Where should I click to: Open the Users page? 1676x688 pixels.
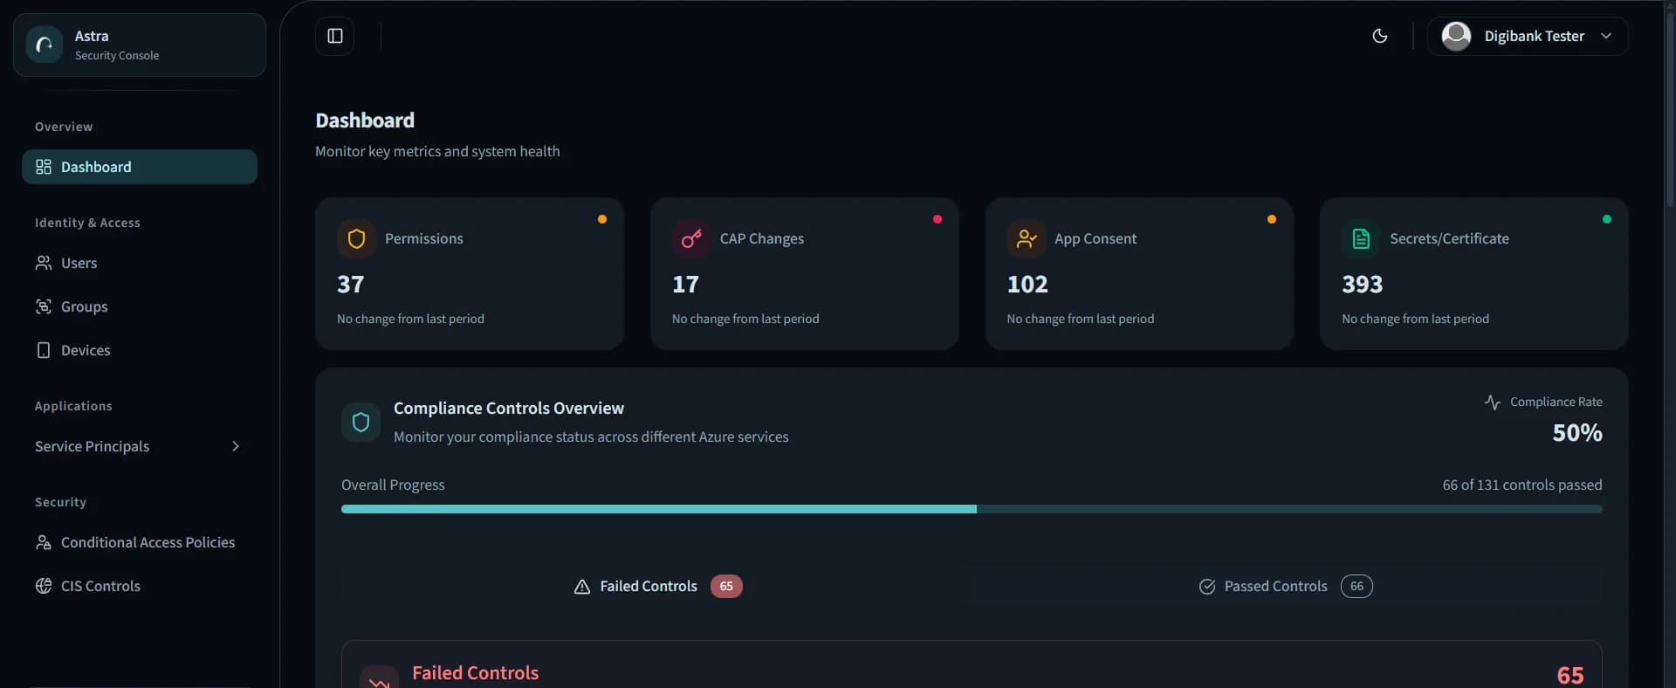(x=80, y=262)
